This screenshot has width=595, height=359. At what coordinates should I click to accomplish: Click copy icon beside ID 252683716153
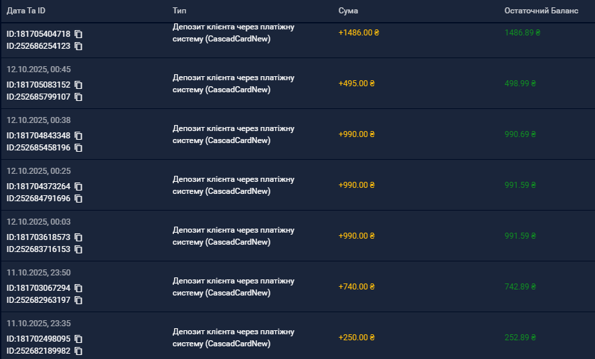point(78,249)
